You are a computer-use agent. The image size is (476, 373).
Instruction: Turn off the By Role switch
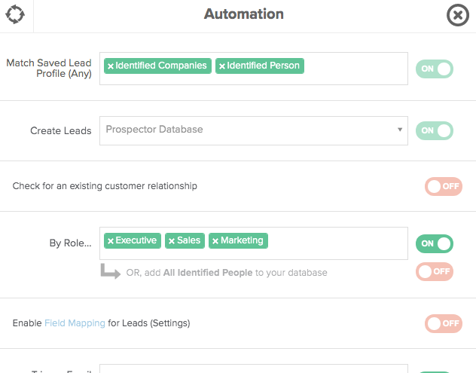(x=435, y=243)
